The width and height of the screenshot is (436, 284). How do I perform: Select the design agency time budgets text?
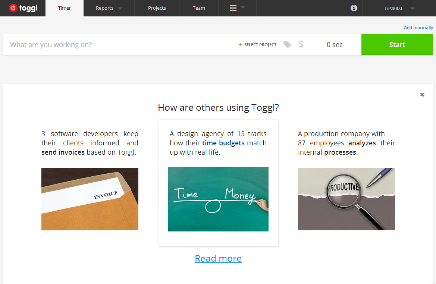click(218, 143)
